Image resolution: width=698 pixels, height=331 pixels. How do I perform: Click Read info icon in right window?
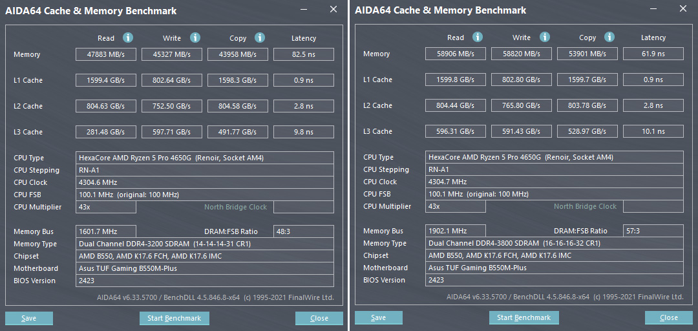click(x=478, y=37)
